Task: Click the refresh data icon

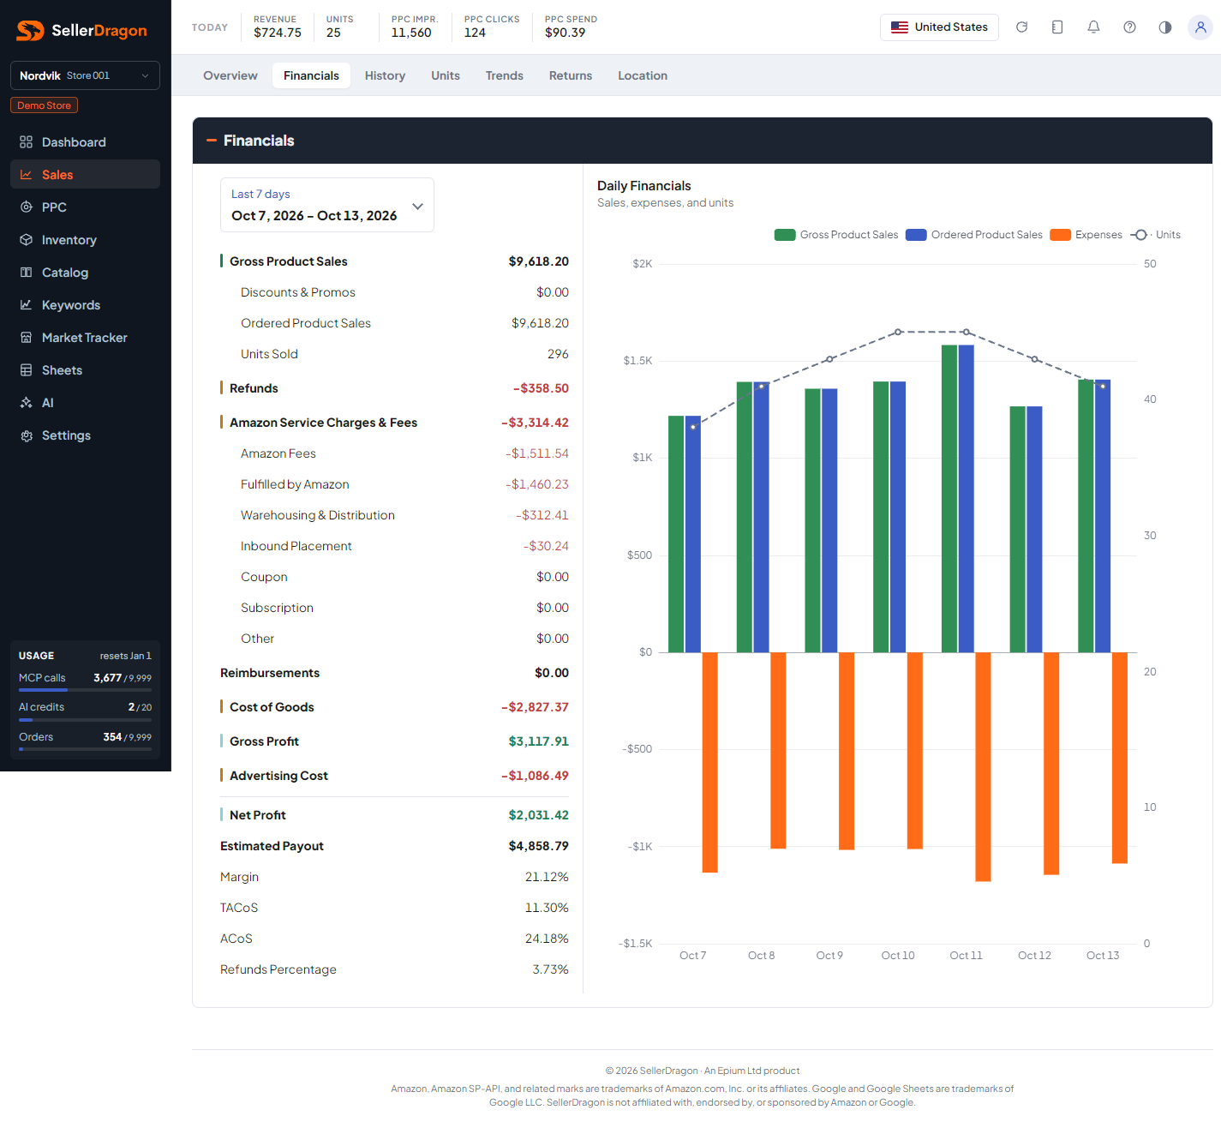Action: click(1021, 27)
